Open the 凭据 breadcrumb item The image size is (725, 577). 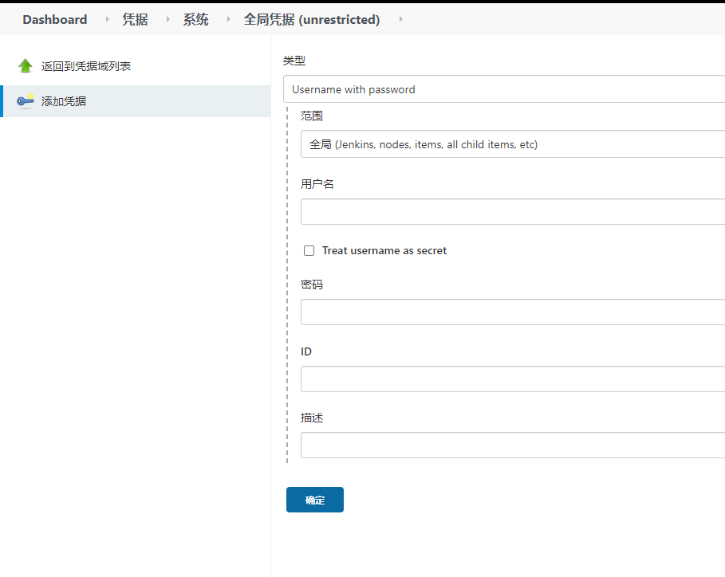tap(135, 20)
